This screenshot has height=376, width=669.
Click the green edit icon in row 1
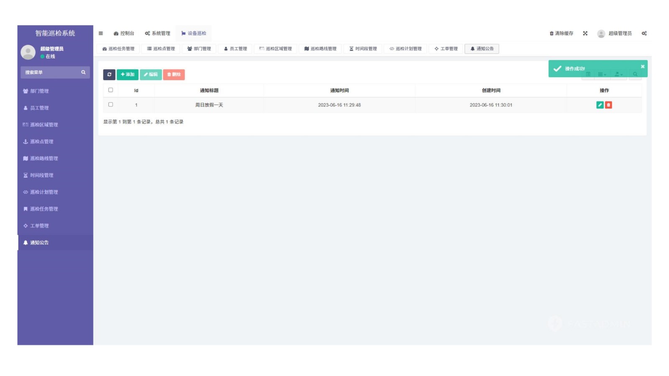click(x=600, y=105)
